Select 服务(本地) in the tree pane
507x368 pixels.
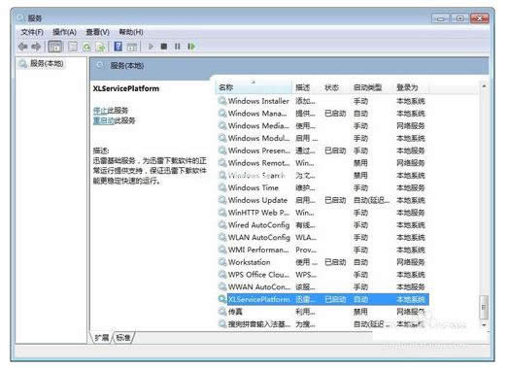point(47,63)
